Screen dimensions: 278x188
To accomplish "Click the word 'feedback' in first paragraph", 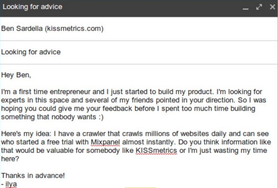I will (117, 108).
